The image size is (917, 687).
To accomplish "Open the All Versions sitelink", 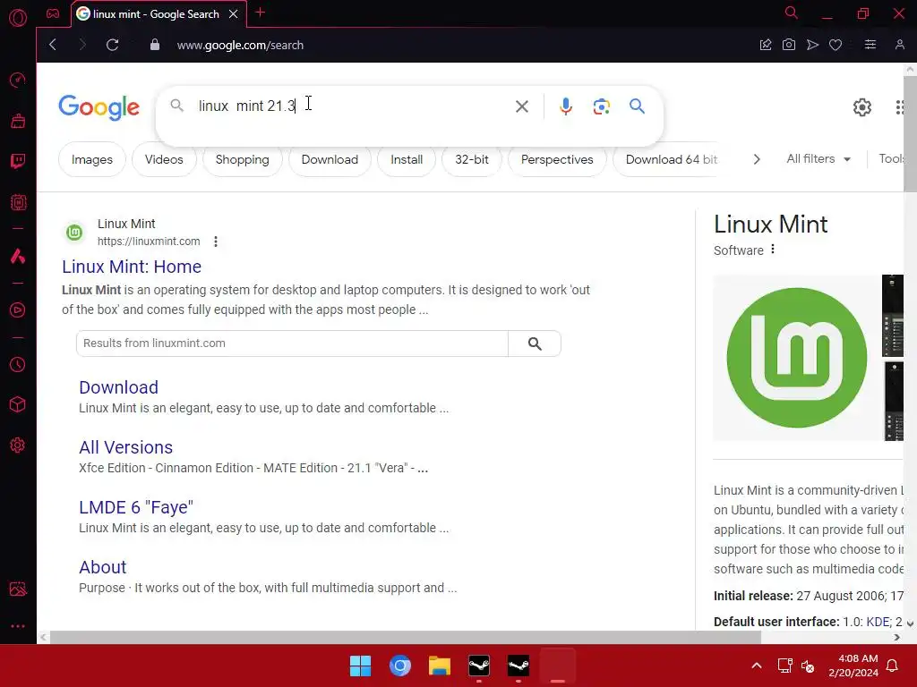I will (125, 447).
